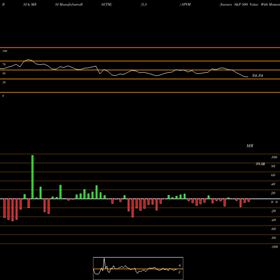Screen dimensions: 280x280
Task: Click the MRSI value 59.58
Action: pyautogui.click(x=260, y=164)
